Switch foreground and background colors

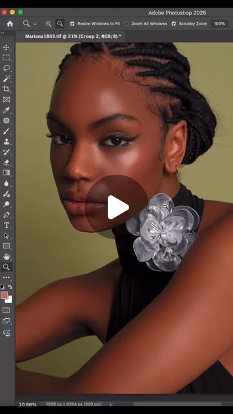click(x=10, y=287)
